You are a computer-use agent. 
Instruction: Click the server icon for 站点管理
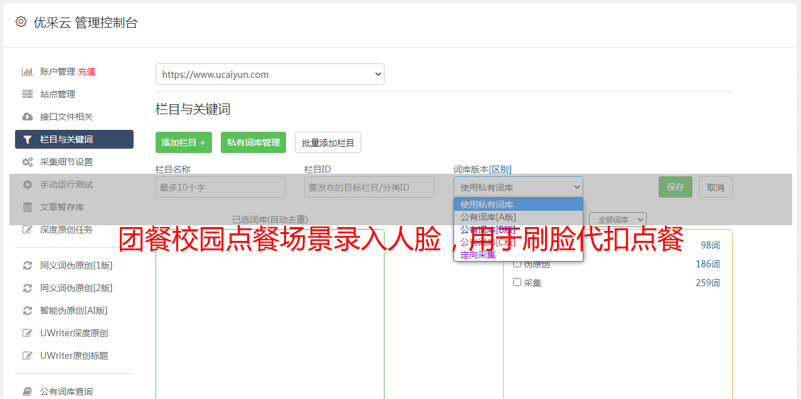(27, 94)
